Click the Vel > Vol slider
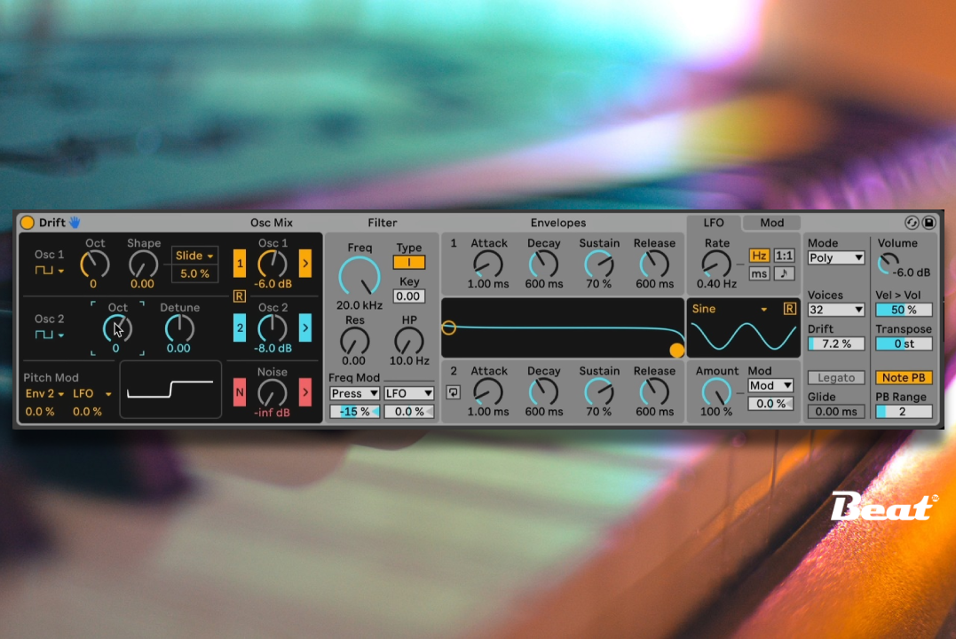Viewport: 956px width, 639px height. [x=904, y=310]
